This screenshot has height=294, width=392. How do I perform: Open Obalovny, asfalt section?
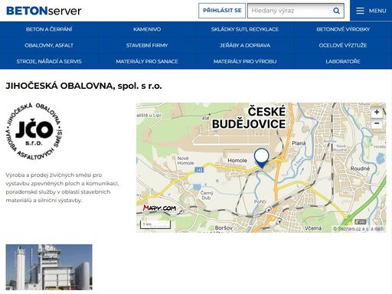point(49,45)
